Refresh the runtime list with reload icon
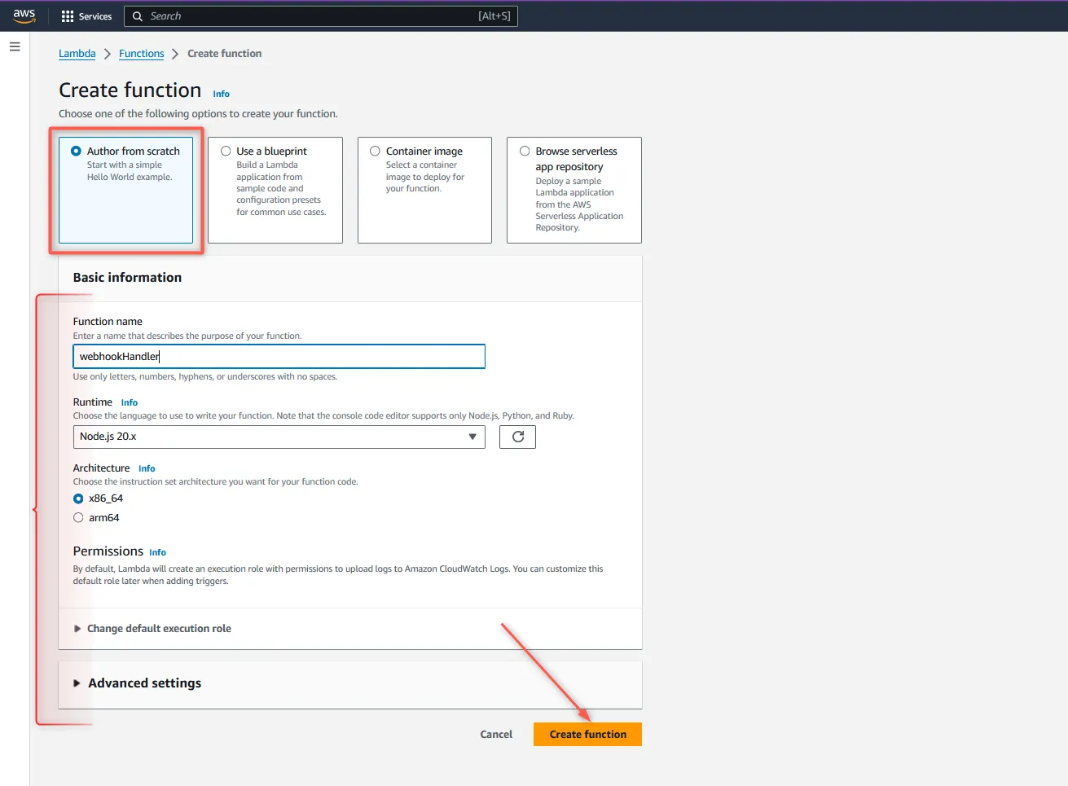This screenshot has width=1068, height=786. pos(517,437)
